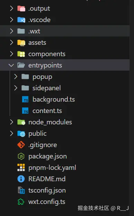Click the TypeScript icon beside background.ts
The image size is (134, 216).
pos(25,99)
